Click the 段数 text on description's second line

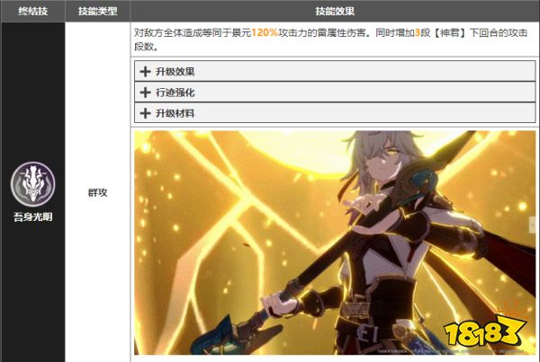pos(144,47)
